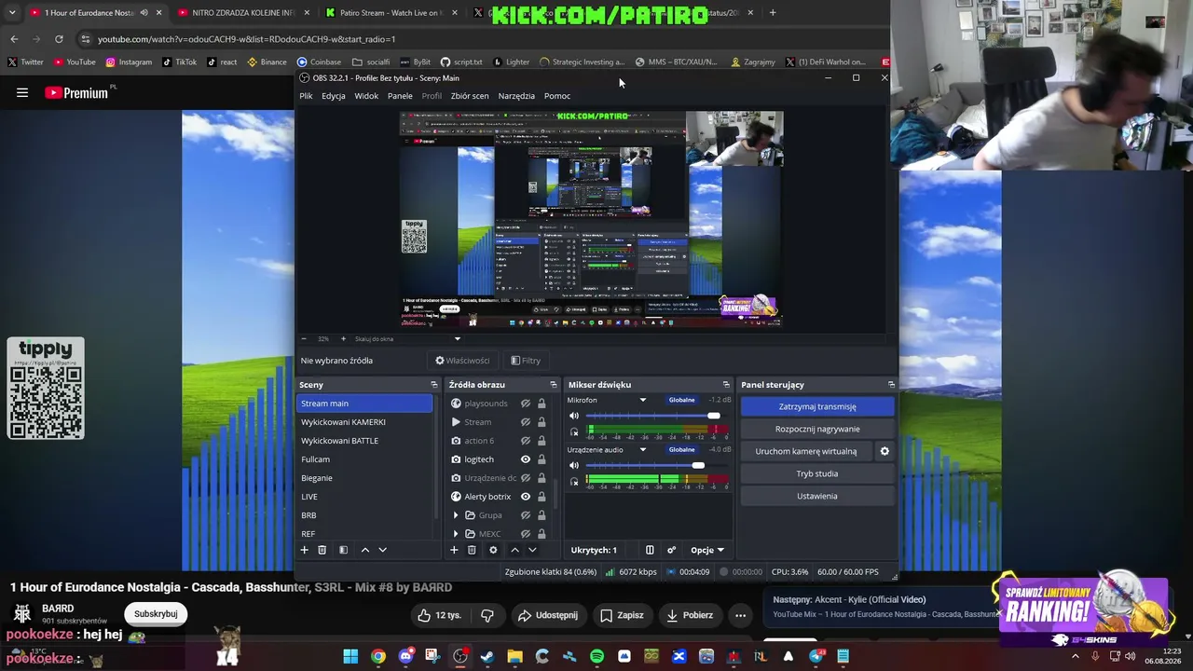Undock the Panel sterujący dock
The image size is (1193, 671).
click(891, 385)
